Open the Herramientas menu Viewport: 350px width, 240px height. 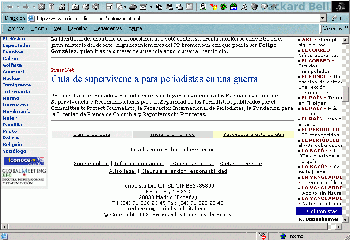click(x=108, y=28)
